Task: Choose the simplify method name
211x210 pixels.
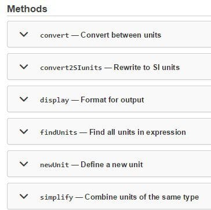Action: 57,197
